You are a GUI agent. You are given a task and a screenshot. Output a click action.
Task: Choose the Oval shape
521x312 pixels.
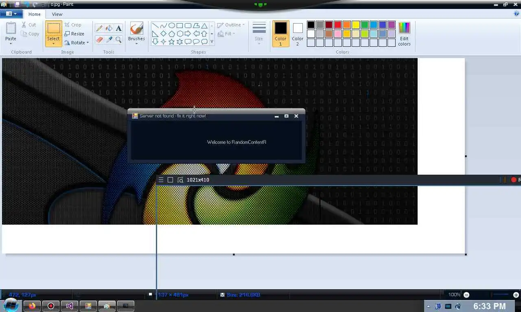(171, 25)
